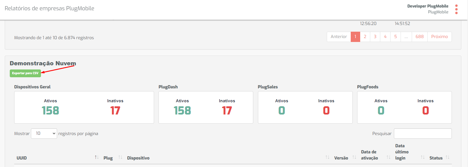The width and height of the screenshot is (468, 167).
Task: Click the PlugDash section label
Action: [168, 87]
